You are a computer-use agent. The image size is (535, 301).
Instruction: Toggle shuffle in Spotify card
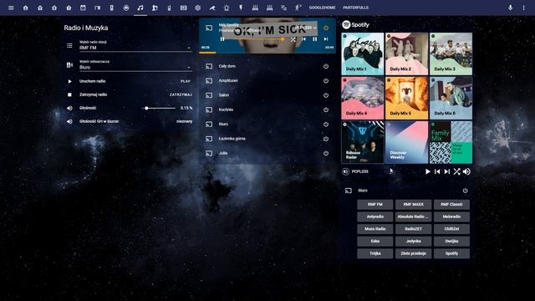tap(456, 171)
